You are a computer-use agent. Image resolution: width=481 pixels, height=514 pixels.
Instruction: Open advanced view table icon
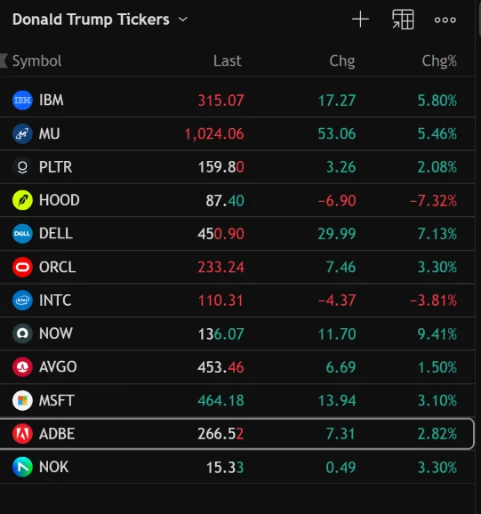click(x=403, y=20)
